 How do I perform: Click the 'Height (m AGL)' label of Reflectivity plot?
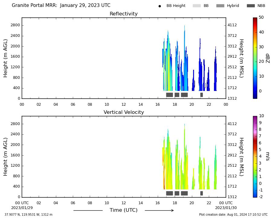point(5,58)
